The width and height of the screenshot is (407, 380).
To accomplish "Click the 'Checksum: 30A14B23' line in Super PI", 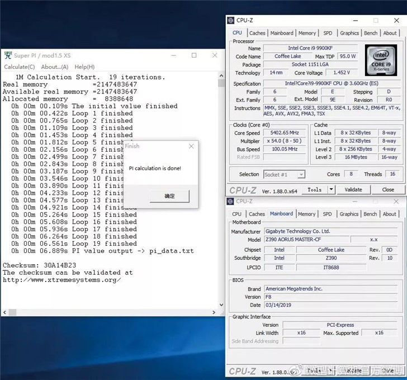I will point(40,265).
